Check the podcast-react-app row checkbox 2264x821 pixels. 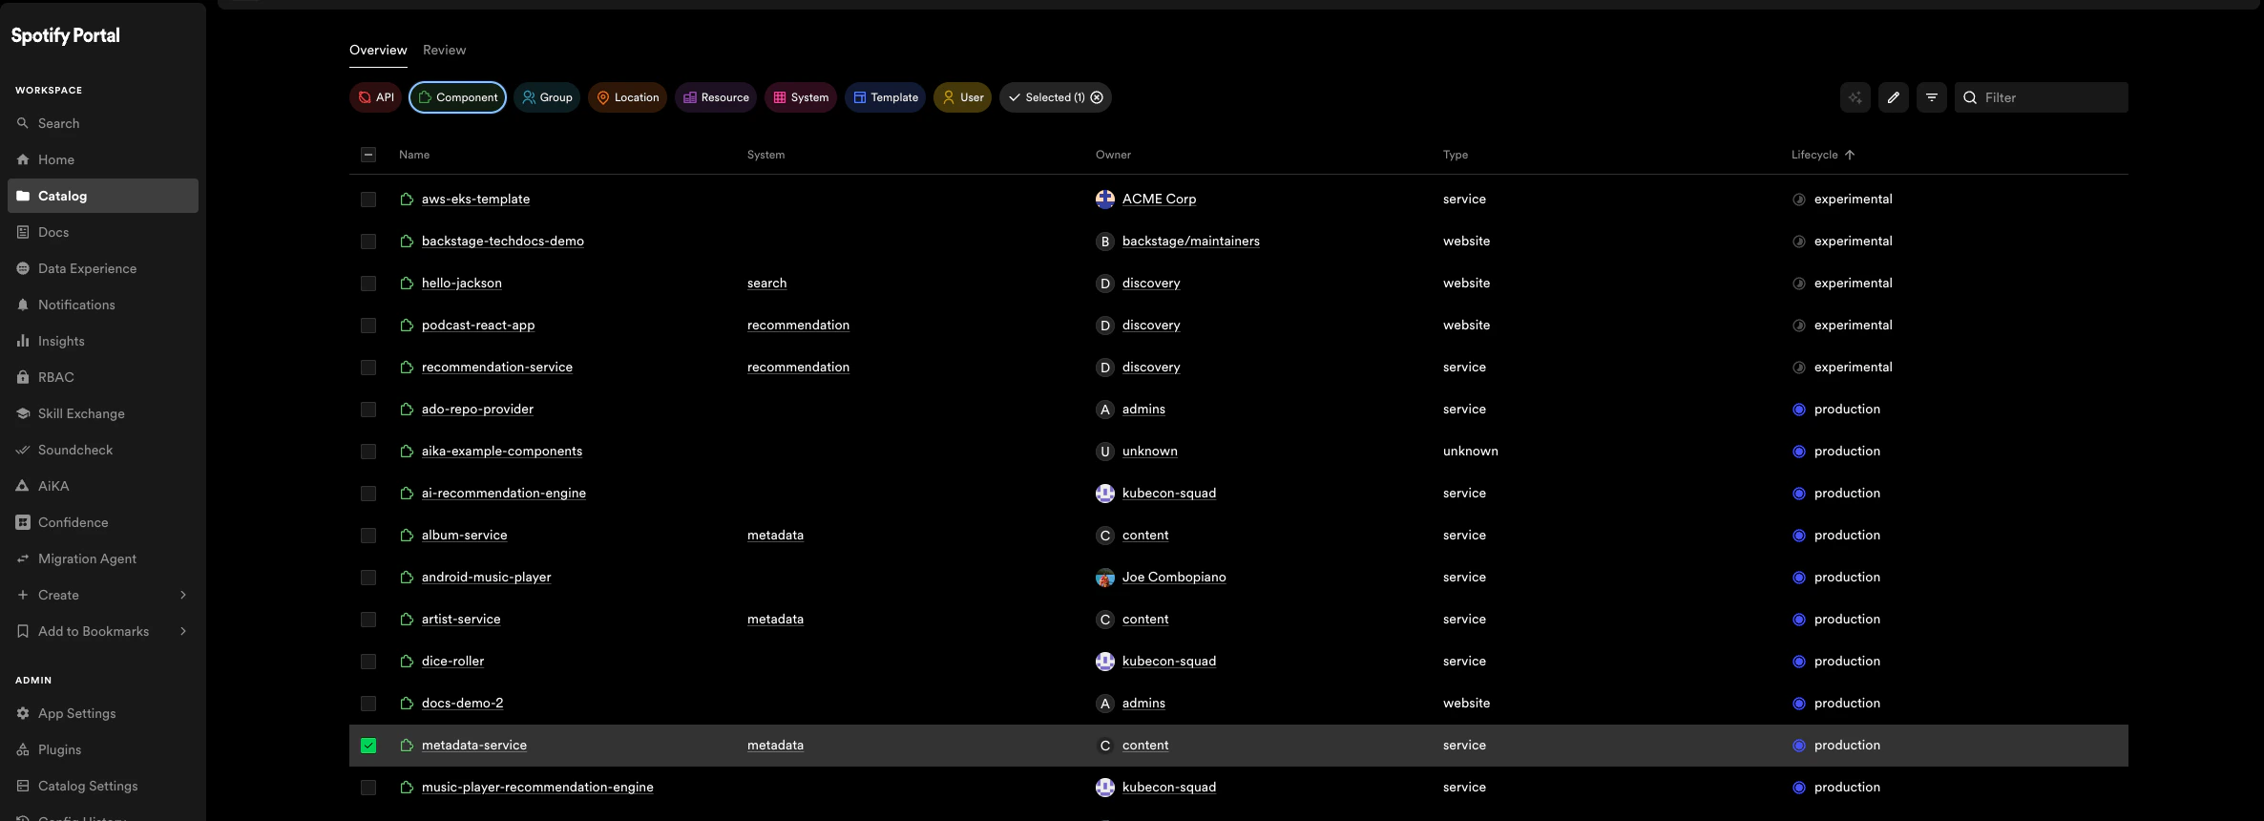point(368,325)
